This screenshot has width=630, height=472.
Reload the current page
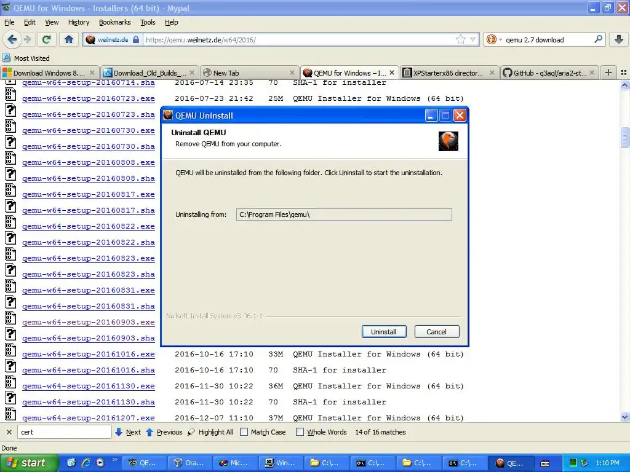coord(47,39)
